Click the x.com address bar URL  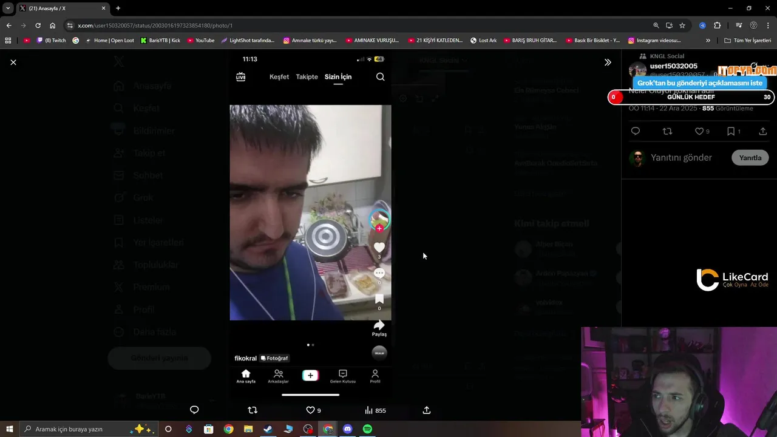[155, 25]
